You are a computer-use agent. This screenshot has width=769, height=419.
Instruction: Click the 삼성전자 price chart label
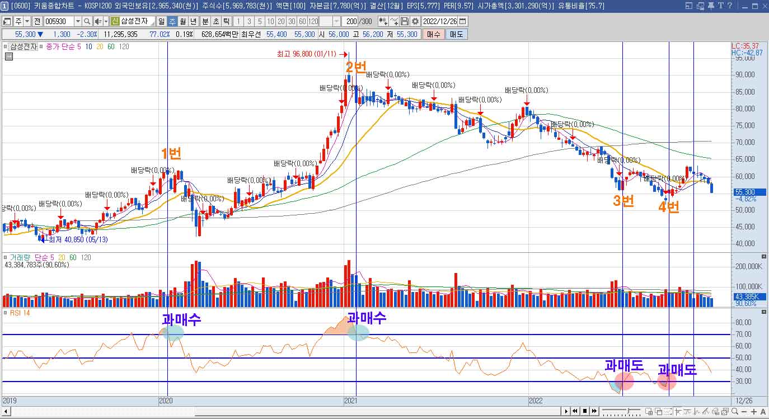24,47
